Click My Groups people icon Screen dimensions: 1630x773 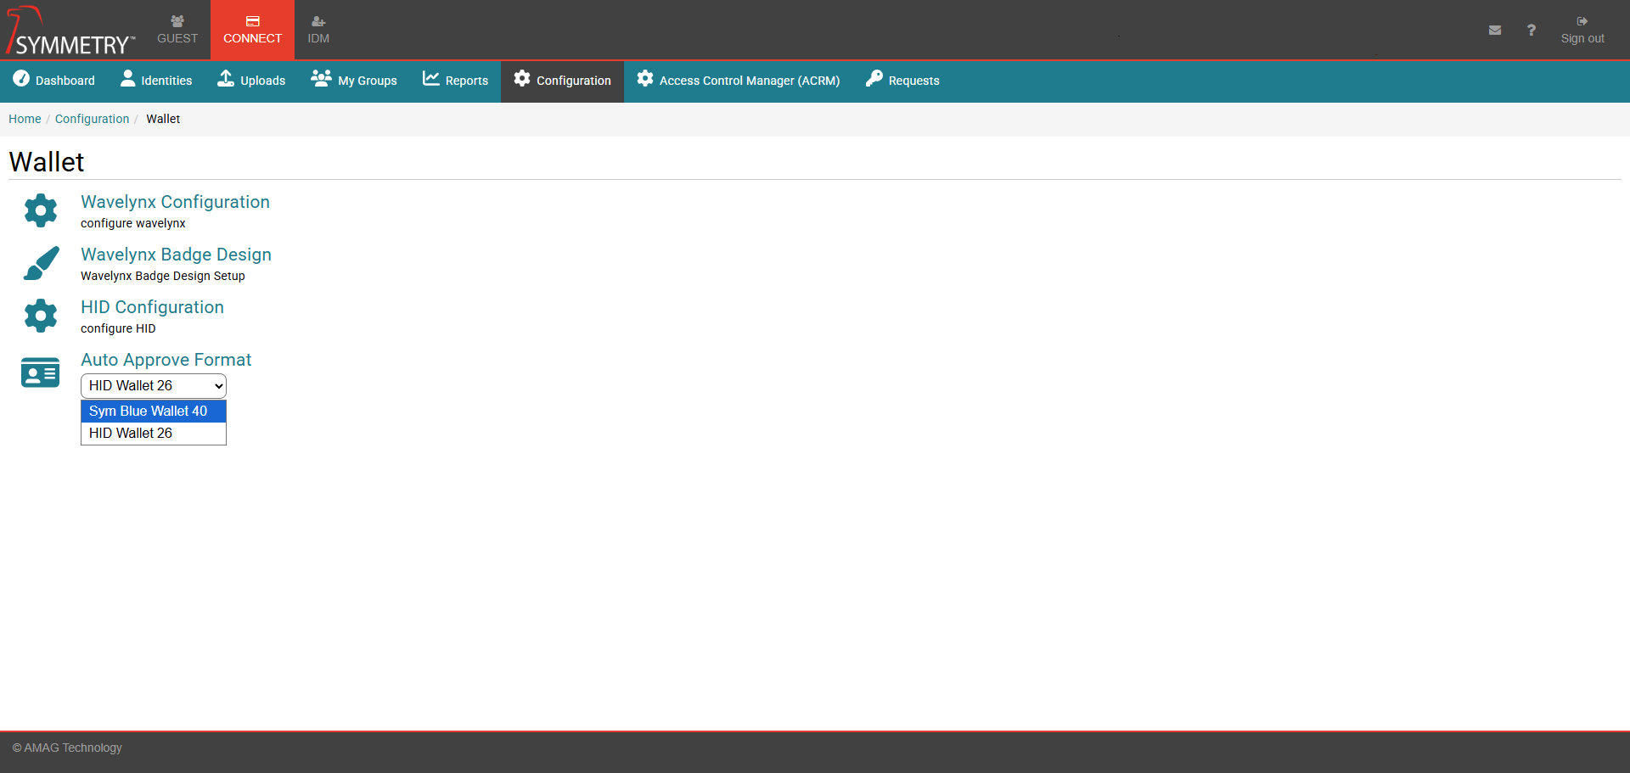321,78
